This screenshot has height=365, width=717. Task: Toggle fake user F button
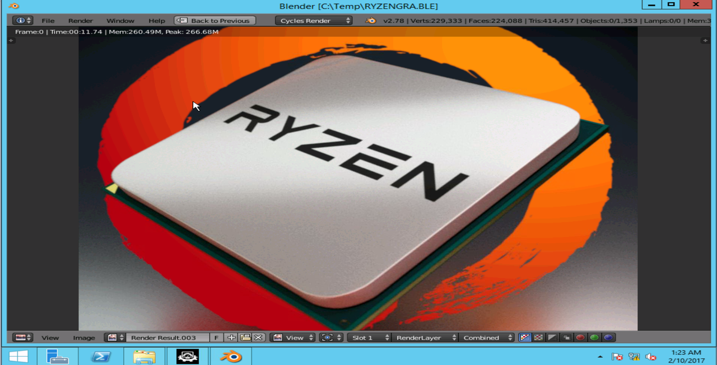[216, 338]
